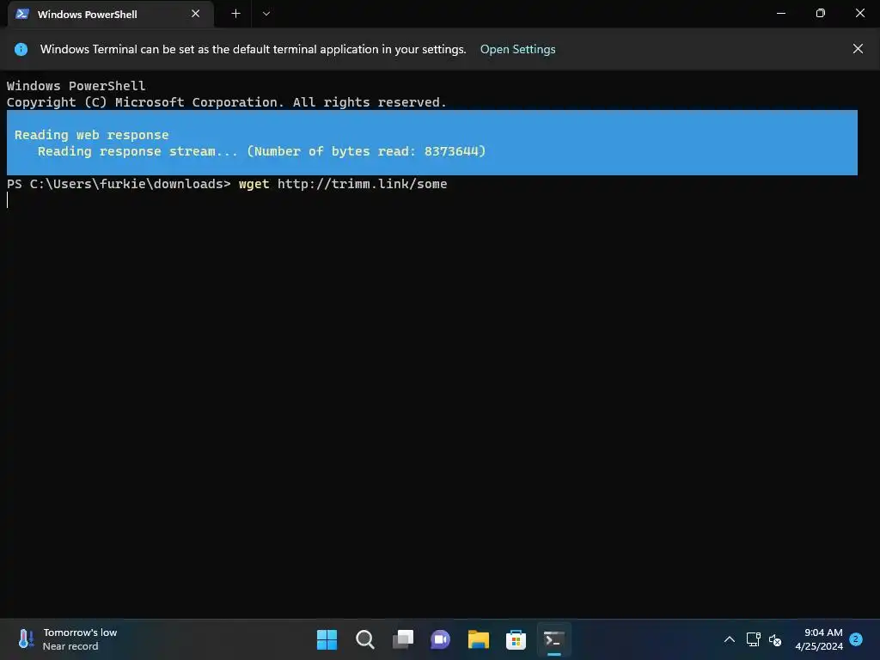Image resolution: width=880 pixels, height=660 pixels.
Task: Show hidden system tray icons
Action: coord(729,639)
